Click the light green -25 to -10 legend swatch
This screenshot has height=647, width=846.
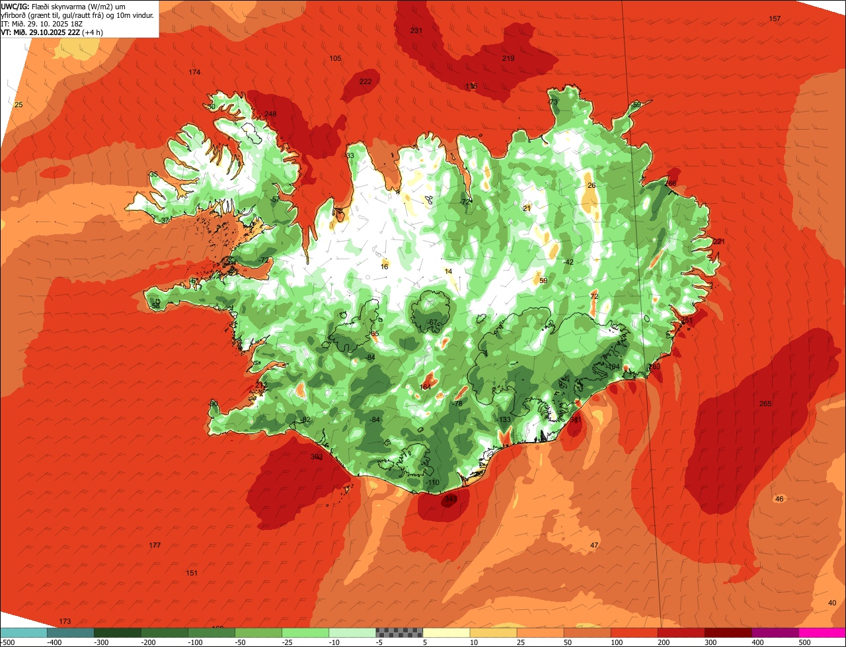coord(305,632)
